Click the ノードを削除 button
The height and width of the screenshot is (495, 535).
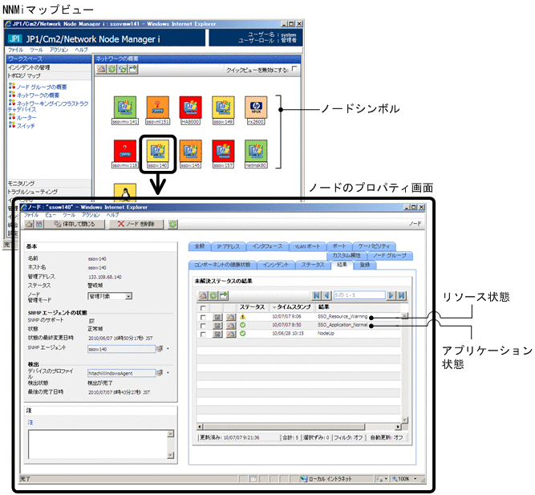click(136, 225)
